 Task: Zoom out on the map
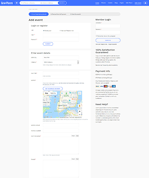click(80, 115)
